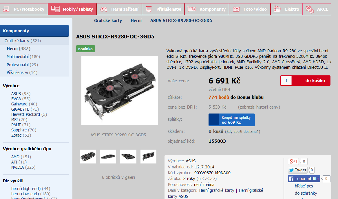
Task: Click the Tweet bird button
Action: [x=298, y=170]
